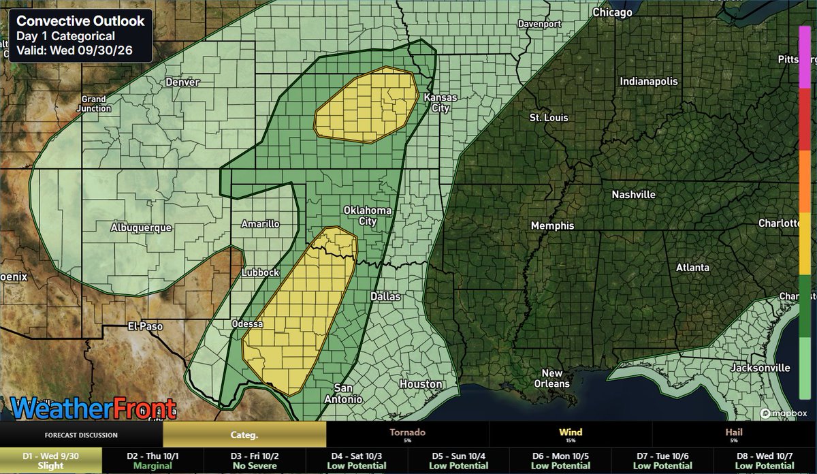Viewport: 817px width, 474px height.
Task: Click the Convective Outlook title text
Action: click(80, 21)
